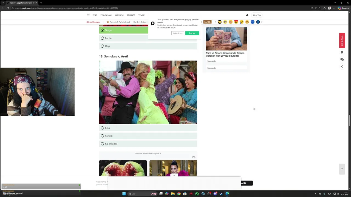Open the comments bubble icon in sidebar
Image resolution: width=351 pixels, height=197 pixels.
(x=342, y=59)
